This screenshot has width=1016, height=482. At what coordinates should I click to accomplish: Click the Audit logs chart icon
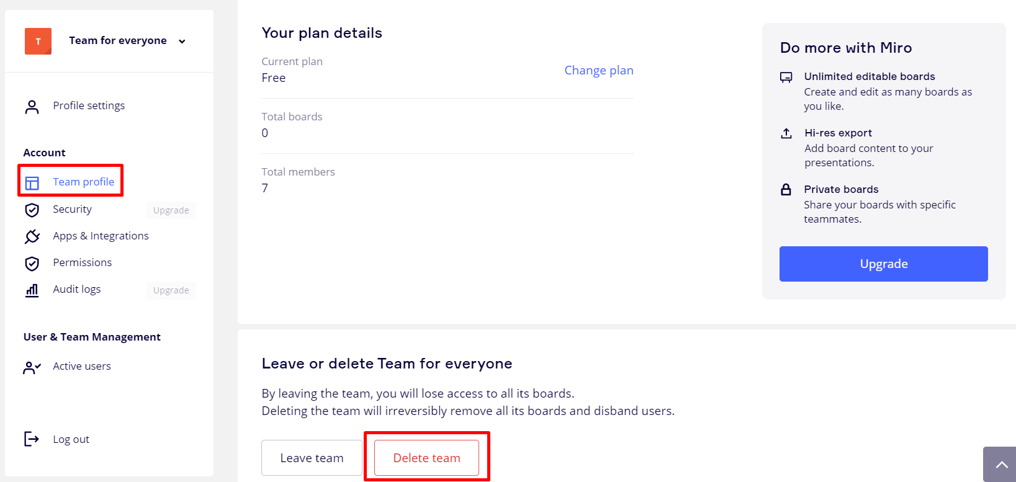pos(32,290)
